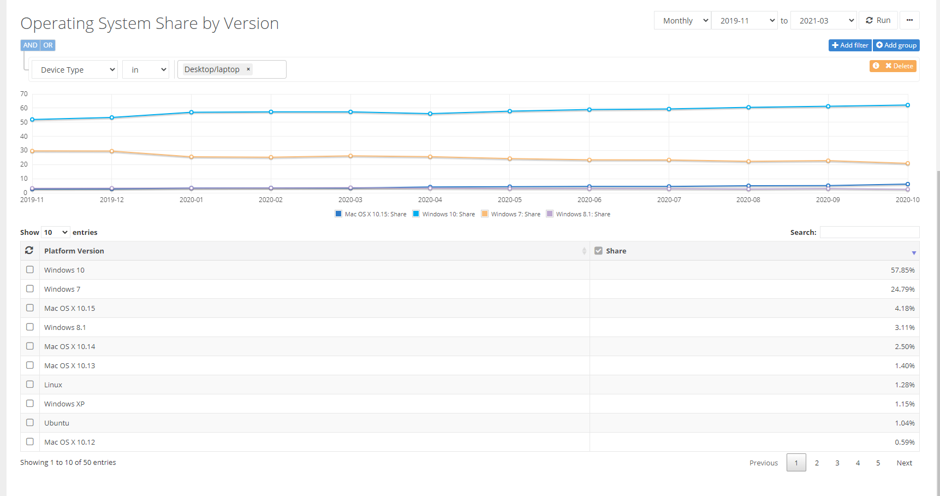940x496 pixels.
Task: Remove the Desktop/laptop filter tag
Action: click(248, 69)
